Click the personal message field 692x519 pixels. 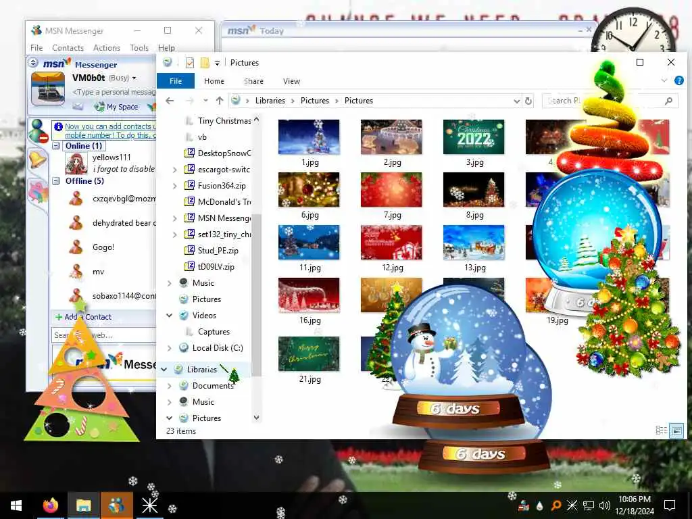coord(114,92)
